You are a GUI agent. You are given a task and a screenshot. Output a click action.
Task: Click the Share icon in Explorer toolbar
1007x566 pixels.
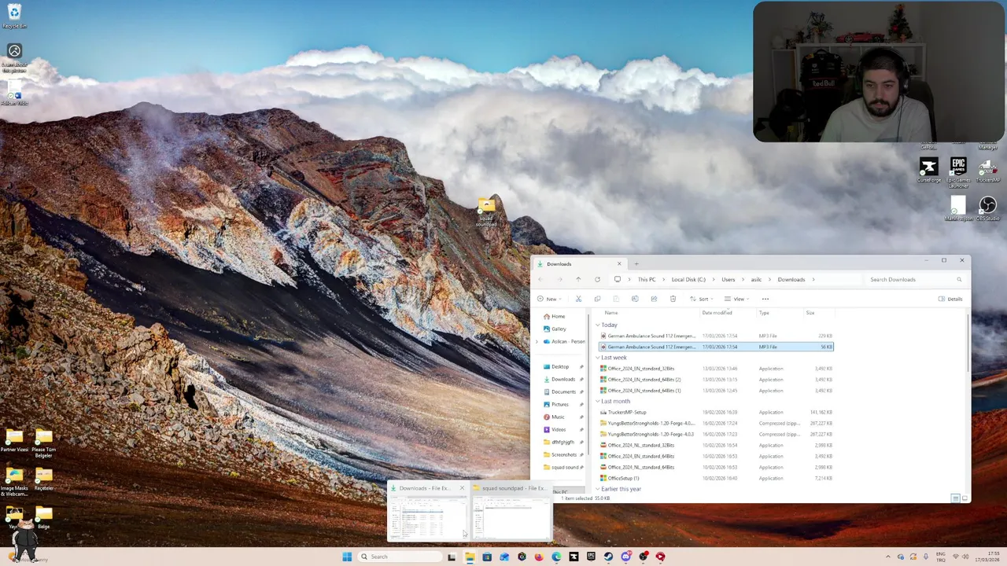[x=654, y=299]
